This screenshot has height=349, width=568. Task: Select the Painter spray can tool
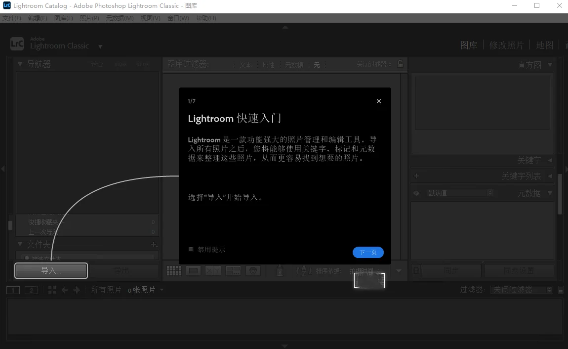point(280,270)
